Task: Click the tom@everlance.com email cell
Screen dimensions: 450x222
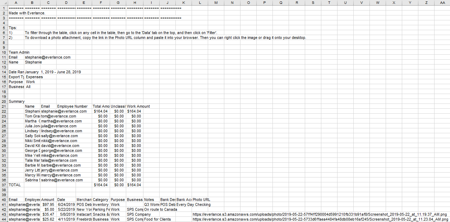Action: 58,116
